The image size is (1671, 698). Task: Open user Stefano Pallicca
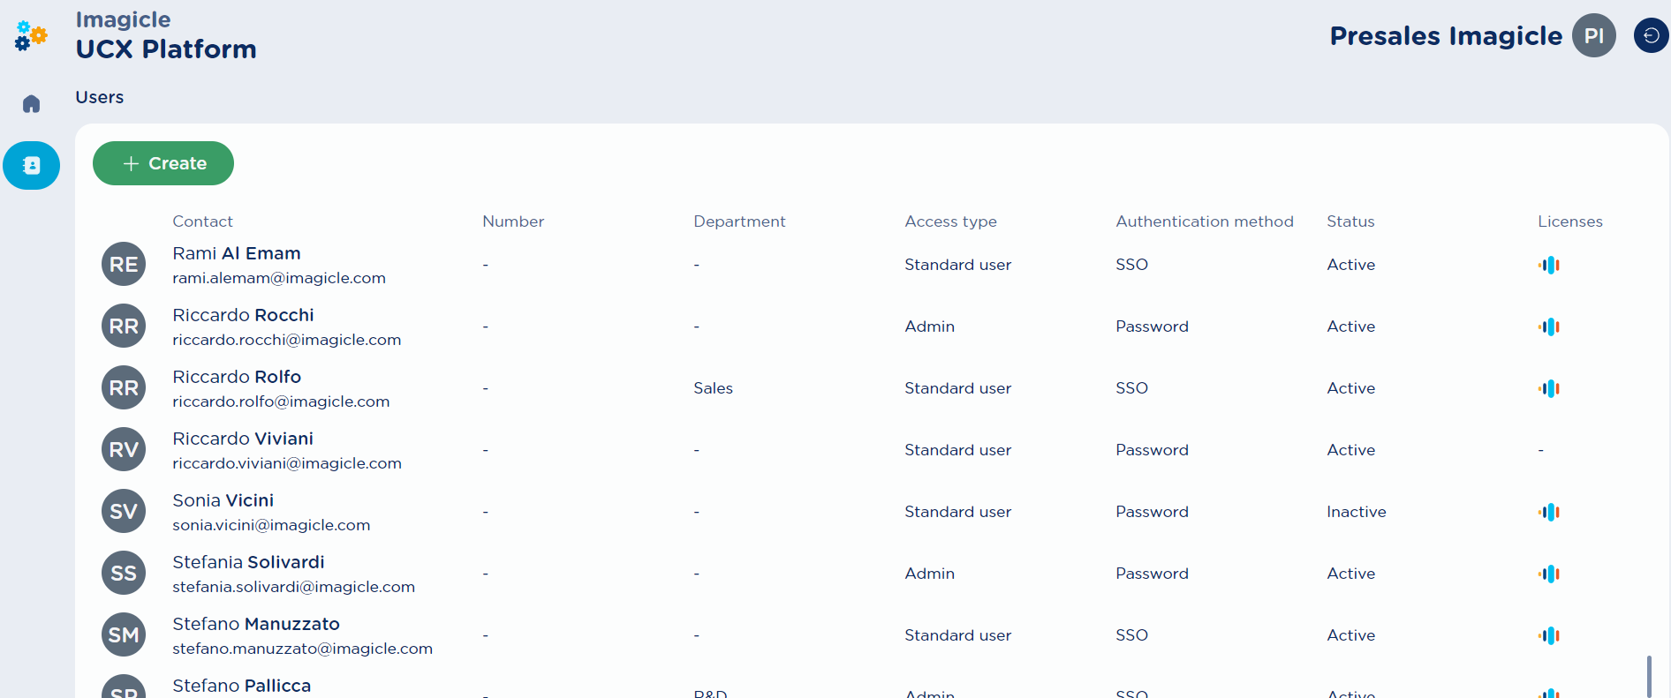241,686
